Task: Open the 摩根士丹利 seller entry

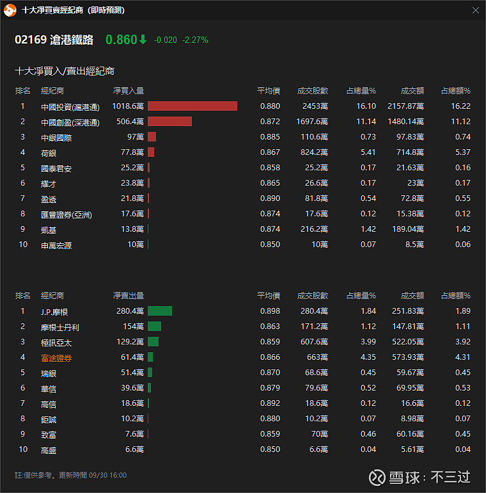Action: 60,327
